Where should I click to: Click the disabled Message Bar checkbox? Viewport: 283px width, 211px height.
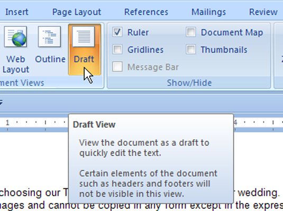point(117,66)
